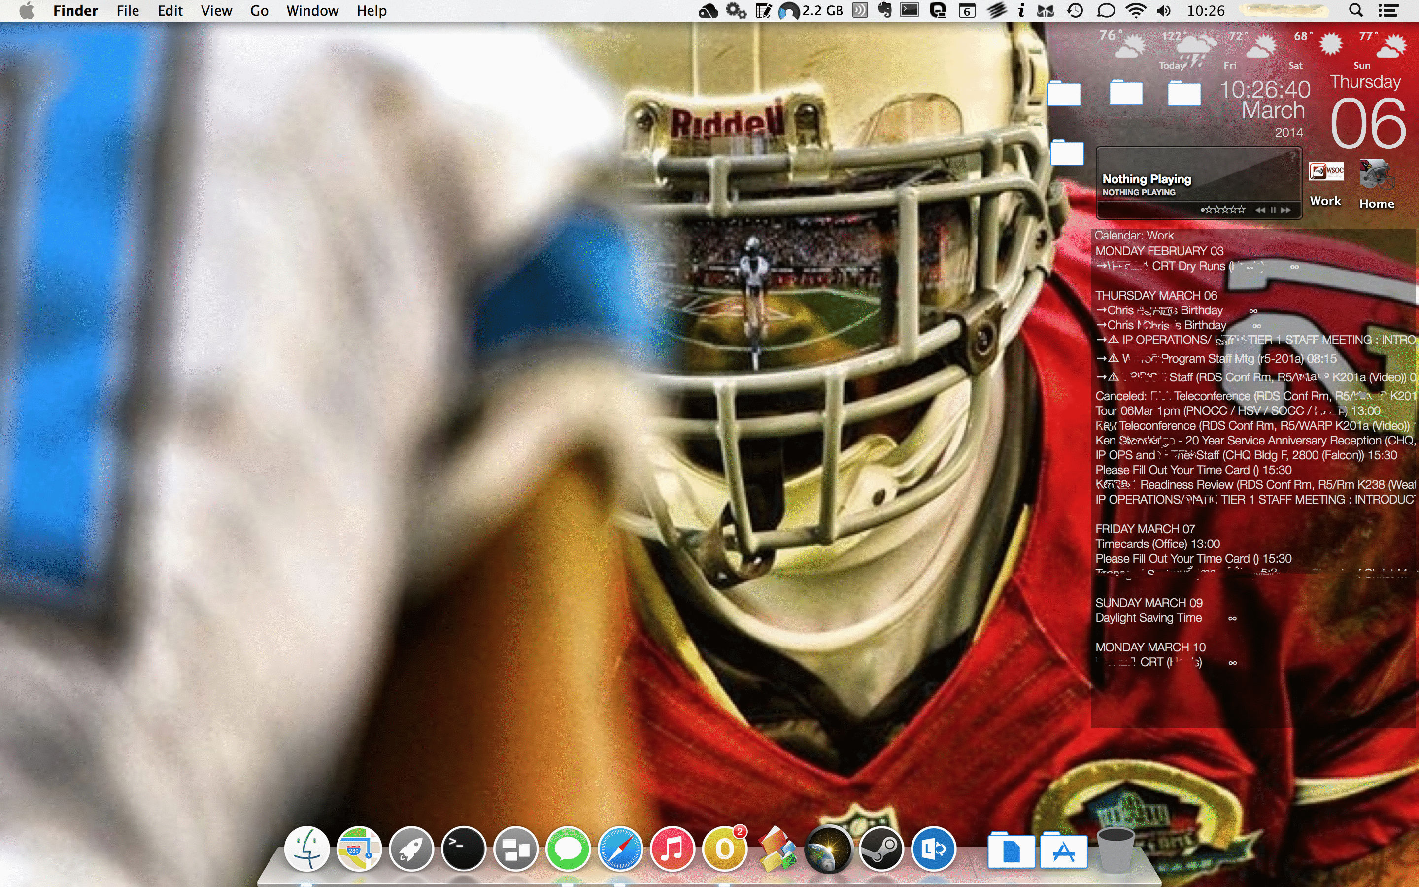Open the volume control in menu bar
Image resolution: width=1419 pixels, height=887 pixels.
click(x=1164, y=10)
